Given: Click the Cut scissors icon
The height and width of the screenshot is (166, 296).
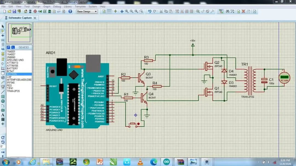Looking at the screenshot, I should click(161, 11).
